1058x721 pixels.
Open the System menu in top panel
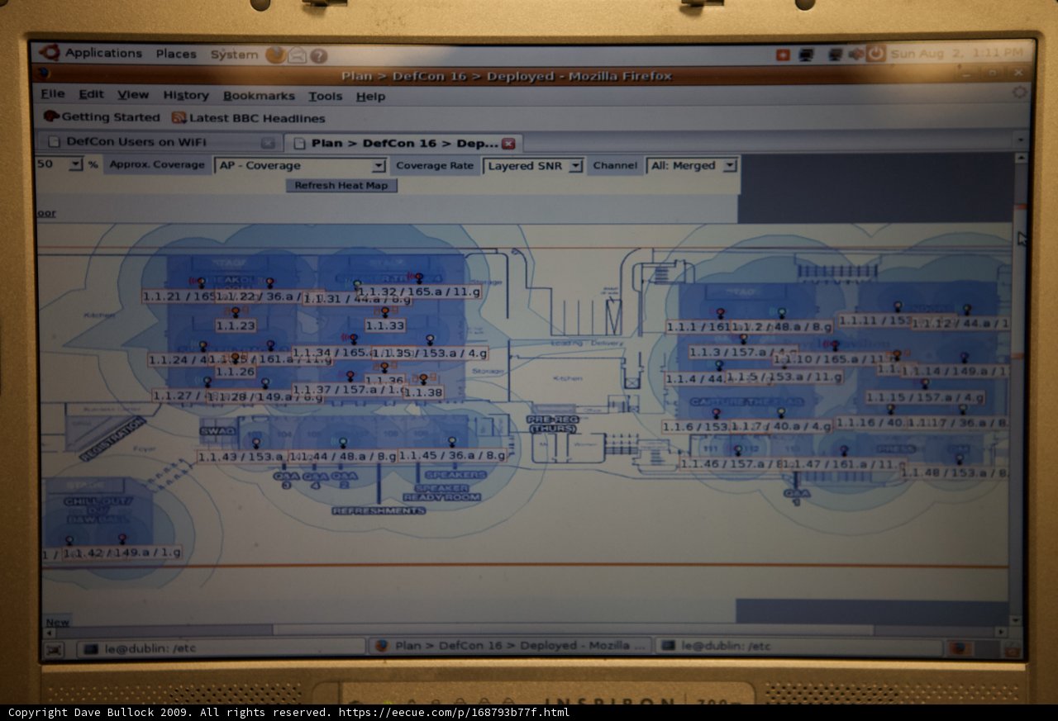[234, 55]
